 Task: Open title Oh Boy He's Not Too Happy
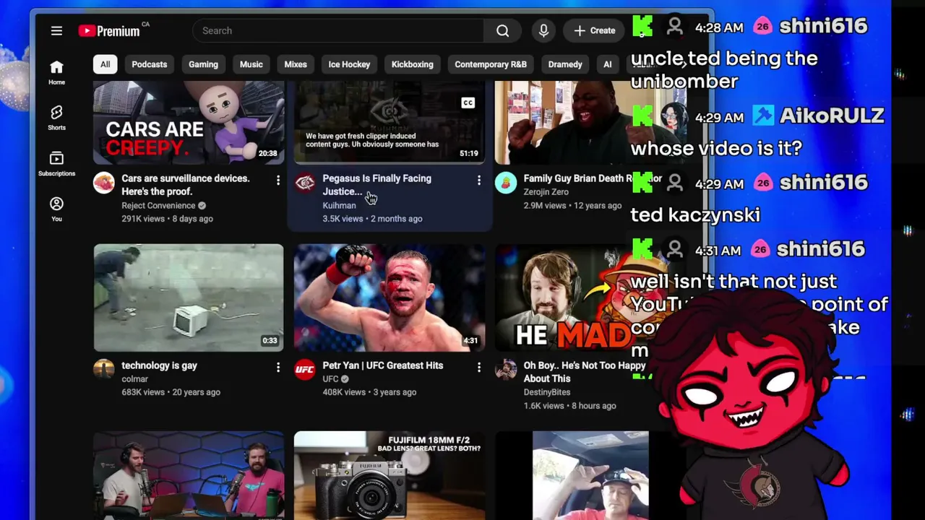[x=584, y=372]
